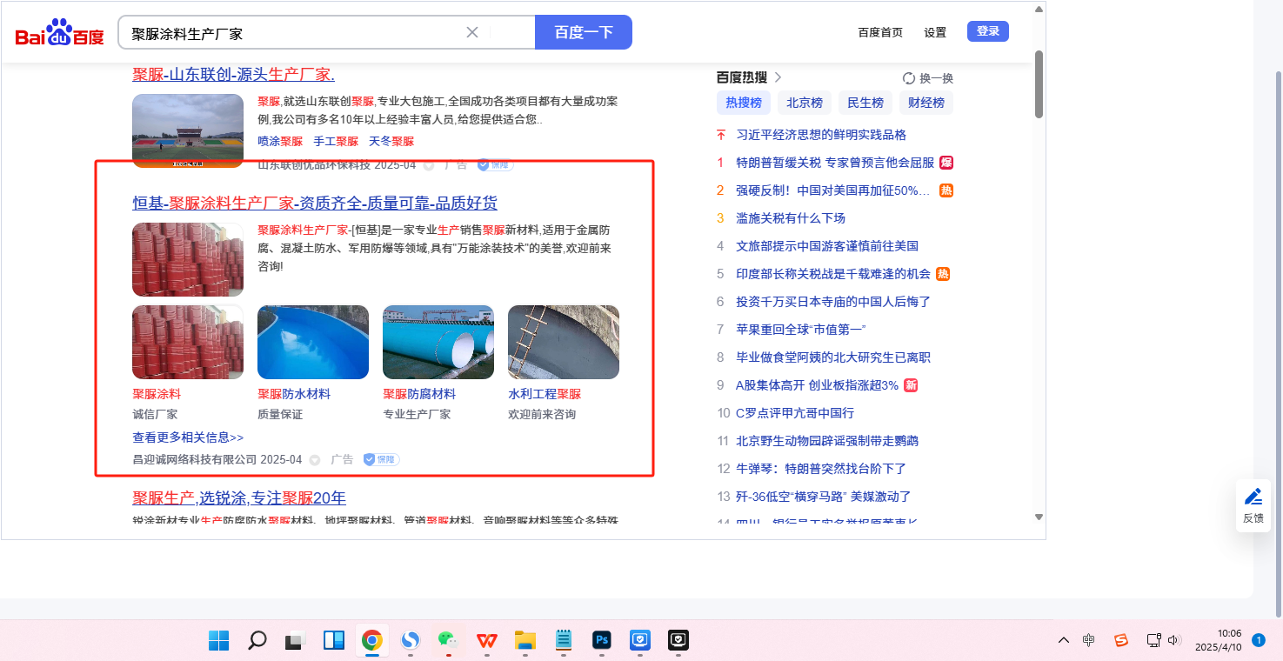
Task: Click the 天冬聚脲 sublink
Action: click(x=391, y=141)
